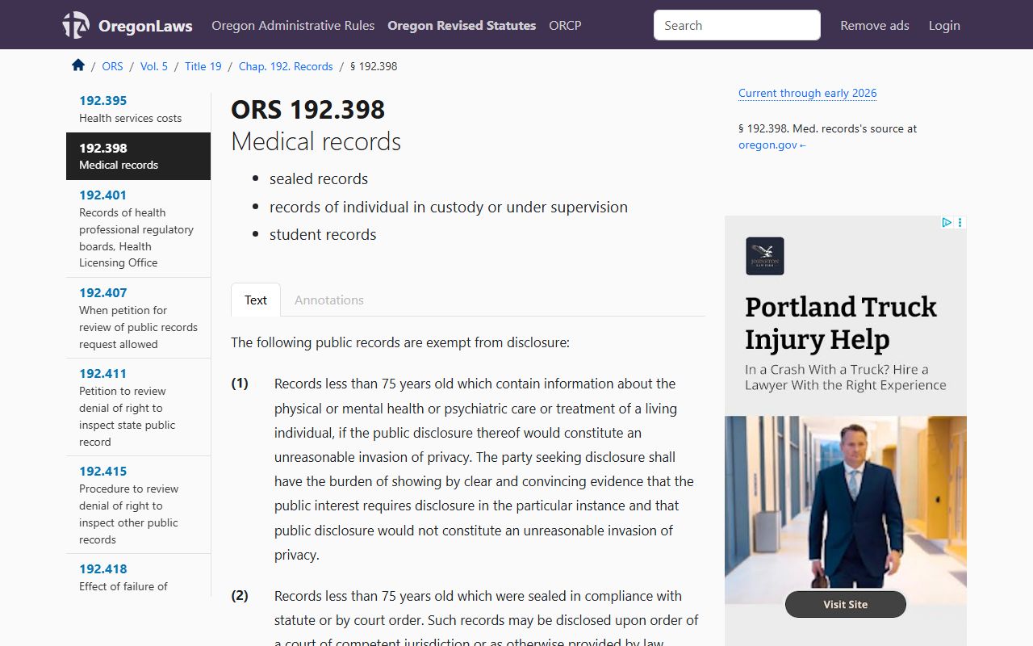
Task: Open section 192.418 Effect of failure
Action: click(x=138, y=577)
